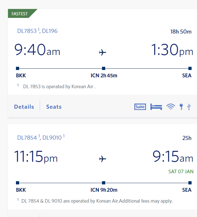The height and width of the screenshot is (217, 197).
Task: Click the Wi-Fi amenity icon
Action: tap(171, 107)
